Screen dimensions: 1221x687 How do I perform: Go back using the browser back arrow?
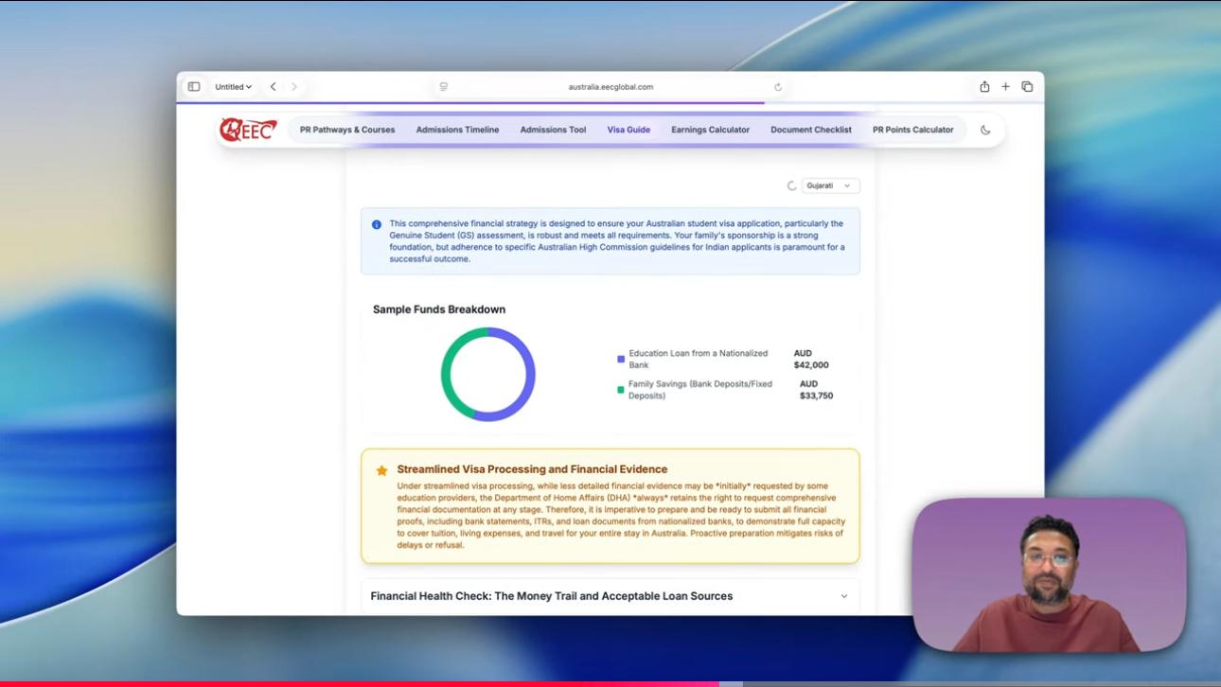pyautogui.click(x=272, y=86)
